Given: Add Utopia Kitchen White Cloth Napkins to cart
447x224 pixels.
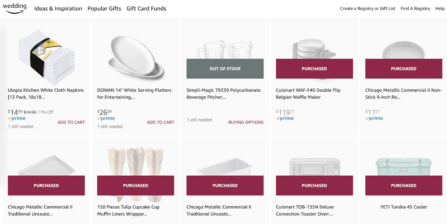Looking at the screenshot, I should click(x=71, y=122).
